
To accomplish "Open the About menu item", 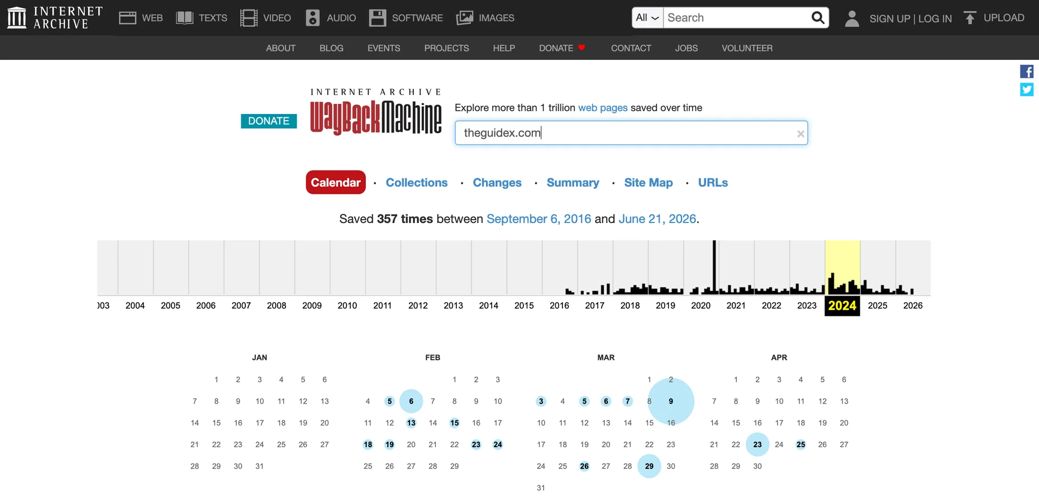I will 280,48.
